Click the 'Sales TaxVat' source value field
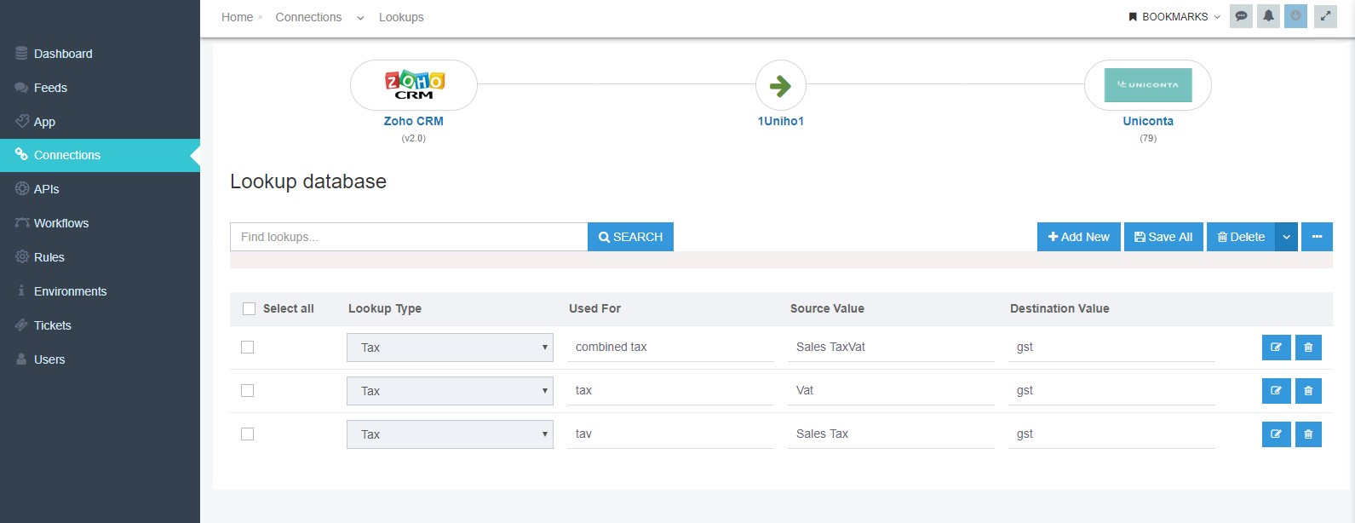 [891, 347]
